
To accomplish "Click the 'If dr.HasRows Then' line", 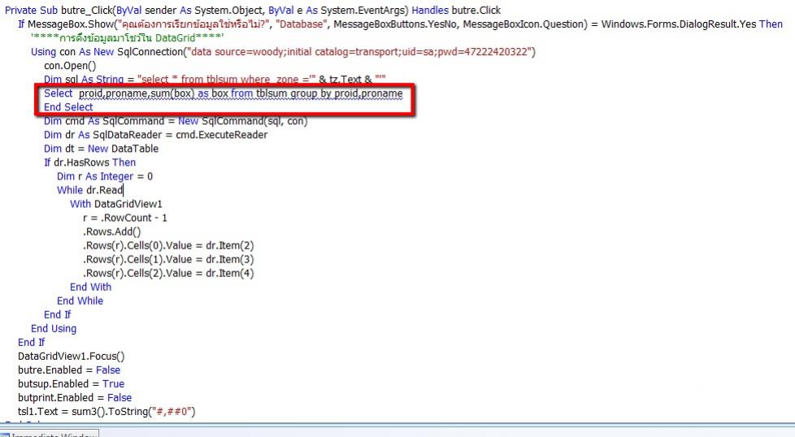I will click(89, 162).
